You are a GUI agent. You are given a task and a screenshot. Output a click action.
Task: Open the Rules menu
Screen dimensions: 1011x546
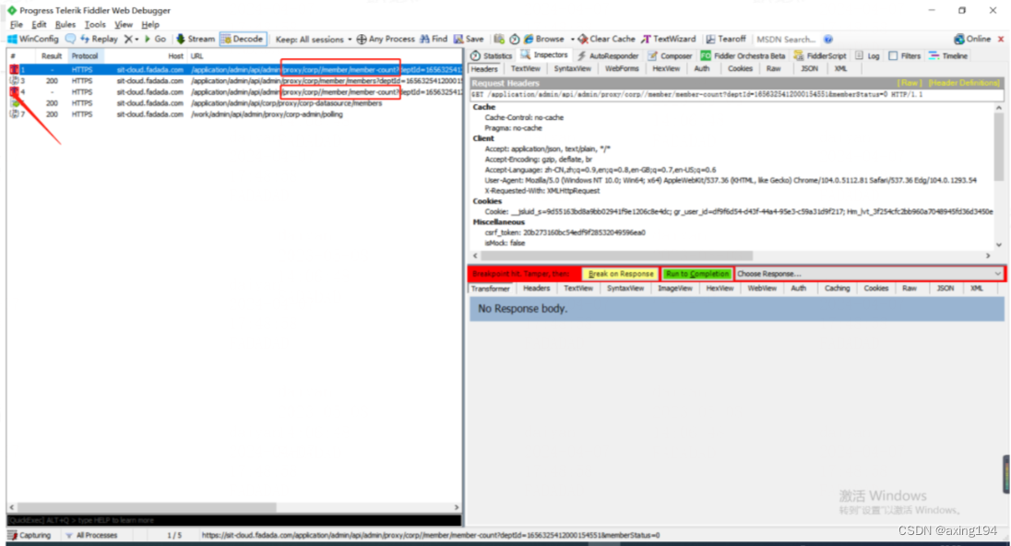click(65, 25)
